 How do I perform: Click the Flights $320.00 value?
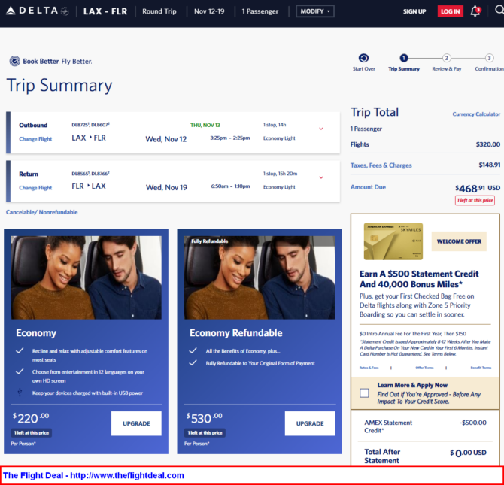488,144
